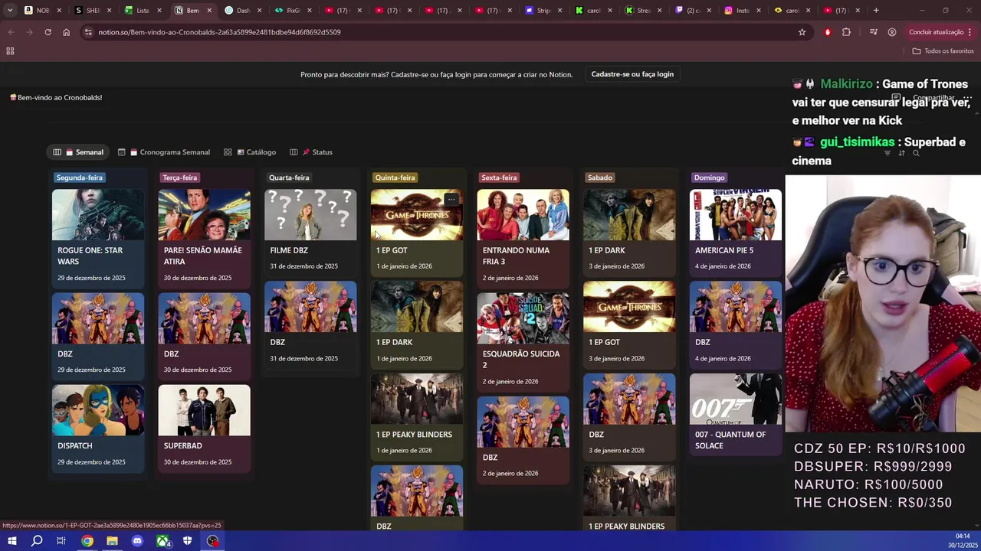This screenshot has height=551, width=981.
Task: Open the Extensions puzzle menu
Action: tap(846, 32)
